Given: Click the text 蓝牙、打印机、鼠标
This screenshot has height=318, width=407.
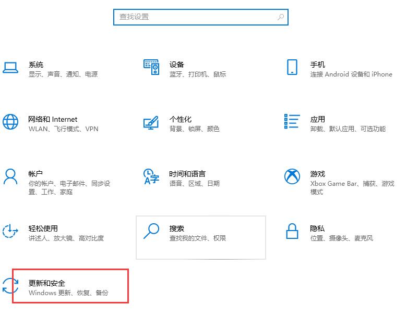Looking at the screenshot, I should [198, 74].
